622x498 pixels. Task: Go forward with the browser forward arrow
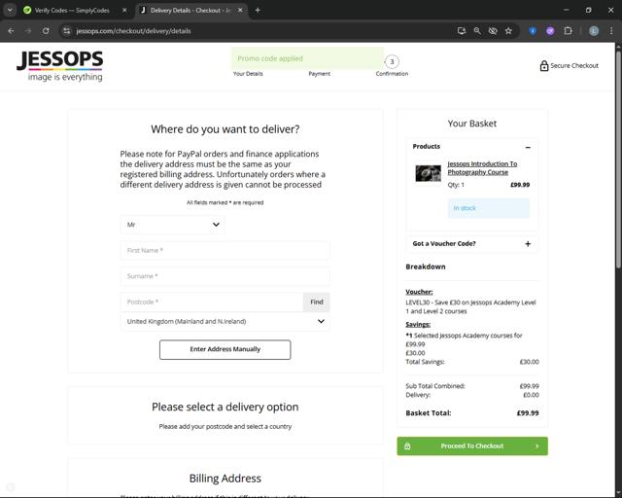[28, 31]
